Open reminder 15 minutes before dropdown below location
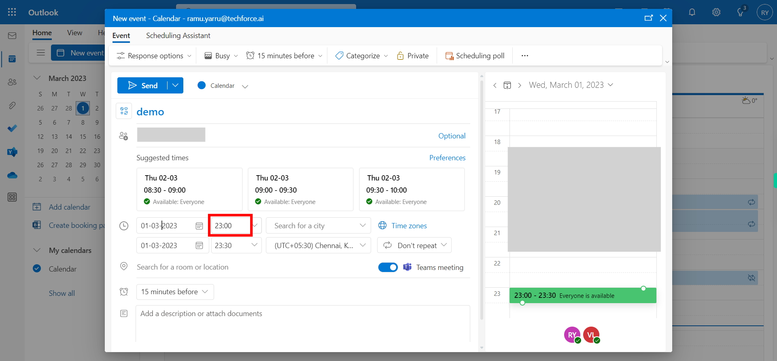The width and height of the screenshot is (777, 361). point(175,292)
